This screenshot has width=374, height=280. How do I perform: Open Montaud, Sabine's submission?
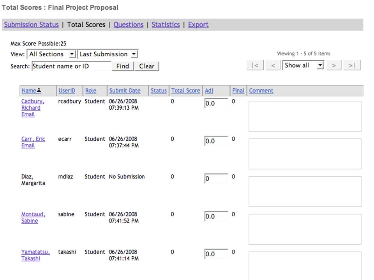click(x=33, y=217)
